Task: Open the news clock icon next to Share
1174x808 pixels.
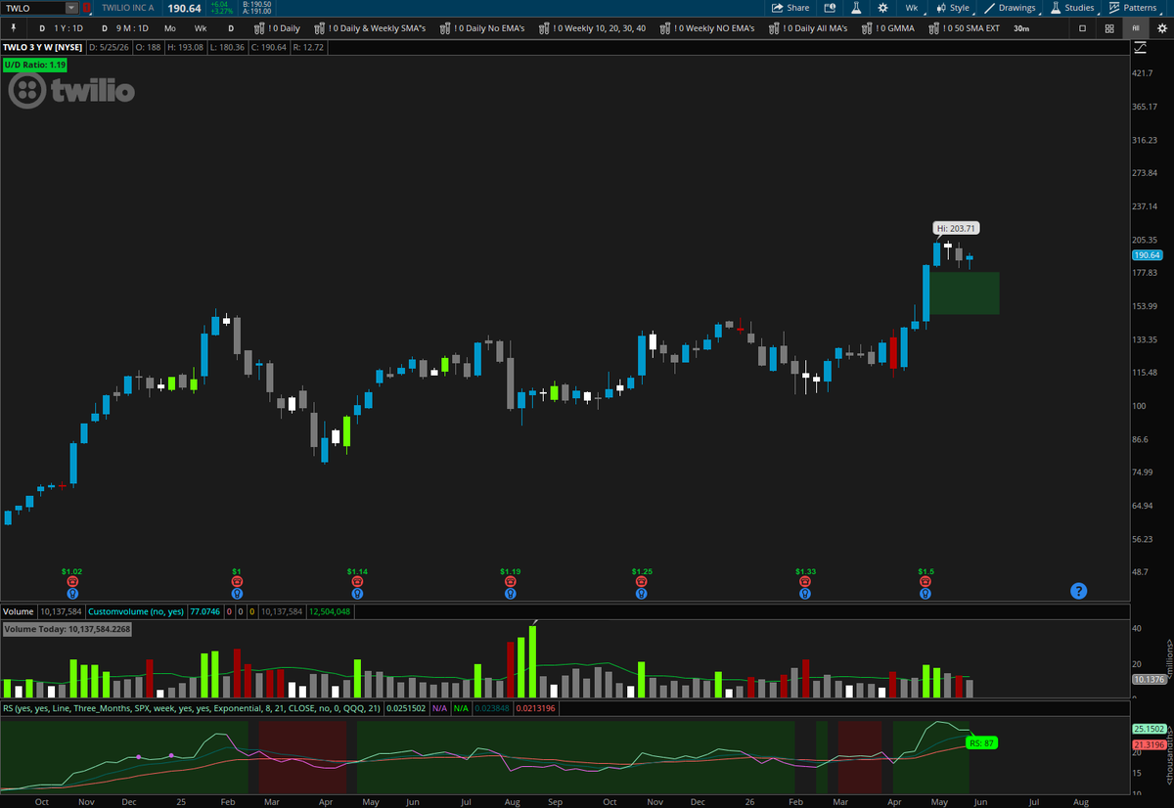Action: click(x=829, y=8)
